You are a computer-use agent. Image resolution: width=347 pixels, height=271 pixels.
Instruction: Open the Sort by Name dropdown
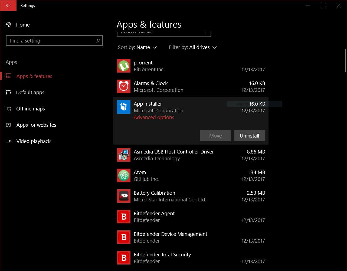pyautogui.click(x=138, y=47)
